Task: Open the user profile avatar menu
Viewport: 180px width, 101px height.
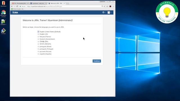Action: click(x=109, y=12)
